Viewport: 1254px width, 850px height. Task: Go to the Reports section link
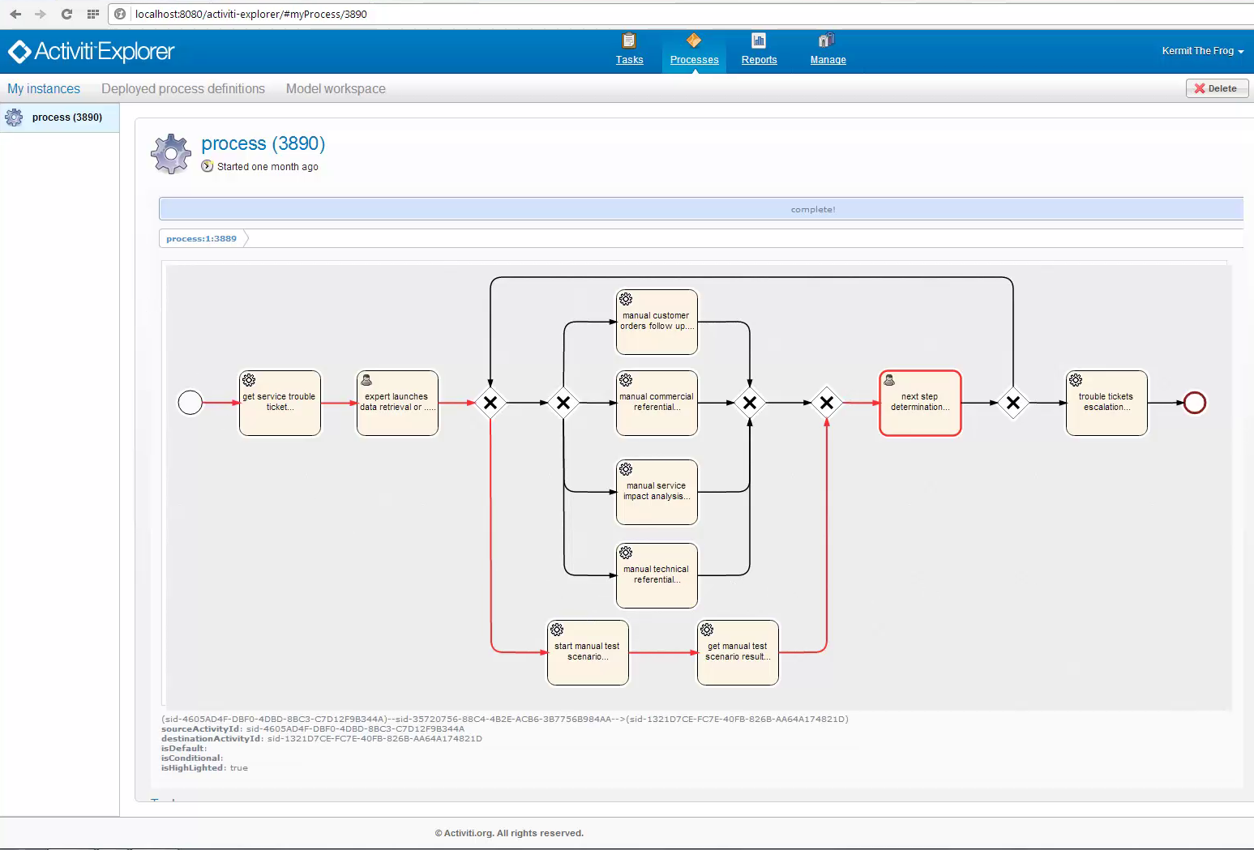[x=759, y=60]
